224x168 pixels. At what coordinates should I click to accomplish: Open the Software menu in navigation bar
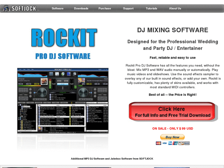58,8
